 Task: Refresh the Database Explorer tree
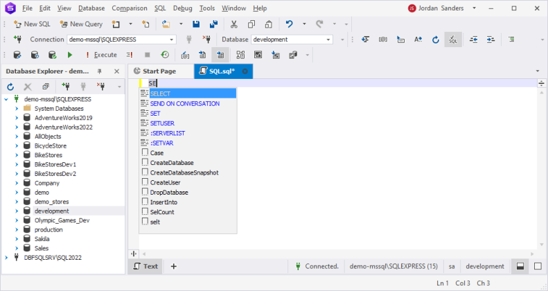point(11,87)
